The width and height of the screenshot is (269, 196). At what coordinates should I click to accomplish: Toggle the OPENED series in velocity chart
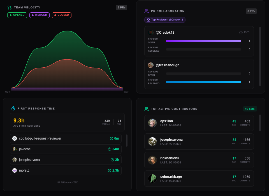(17, 15)
